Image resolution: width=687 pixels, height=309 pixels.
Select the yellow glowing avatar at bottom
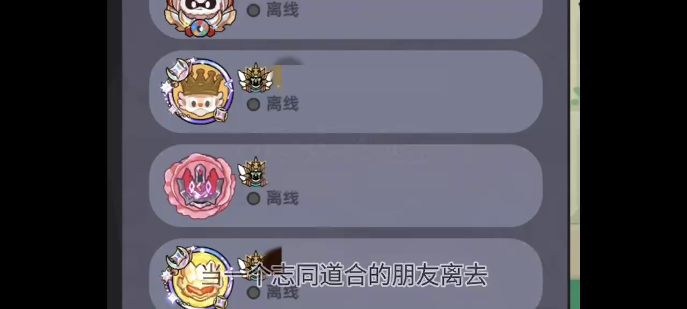point(199,278)
